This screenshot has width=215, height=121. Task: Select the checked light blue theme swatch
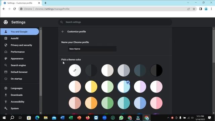124,87
